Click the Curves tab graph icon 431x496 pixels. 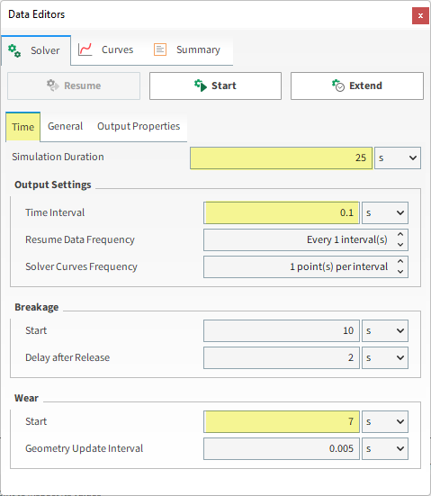click(x=85, y=50)
